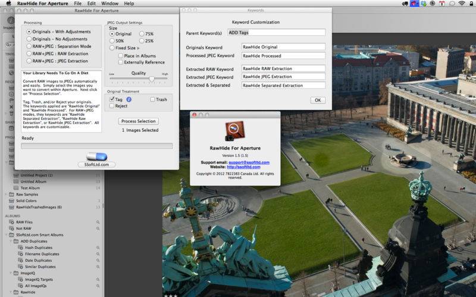Click the speech bubble menu bar icon
Viewport: 476px width, 297px height.
coord(452,4)
